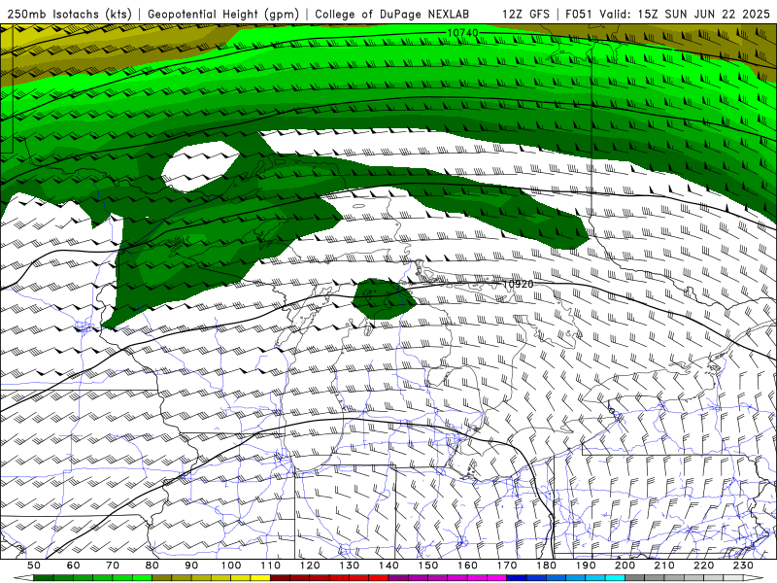
Task: Select the lightest gray swatch below 230
Action: tap(733, 578)
